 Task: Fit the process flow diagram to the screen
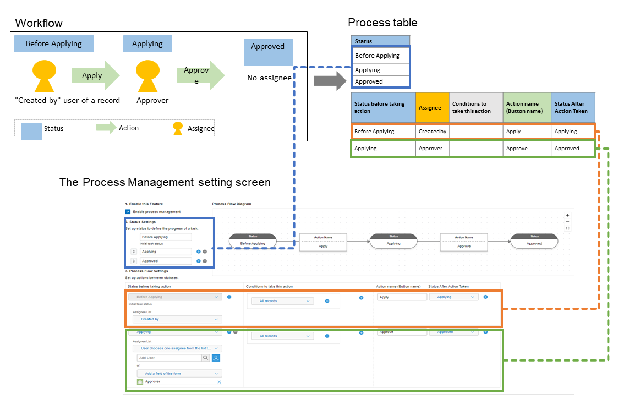[x=567, y=228]
